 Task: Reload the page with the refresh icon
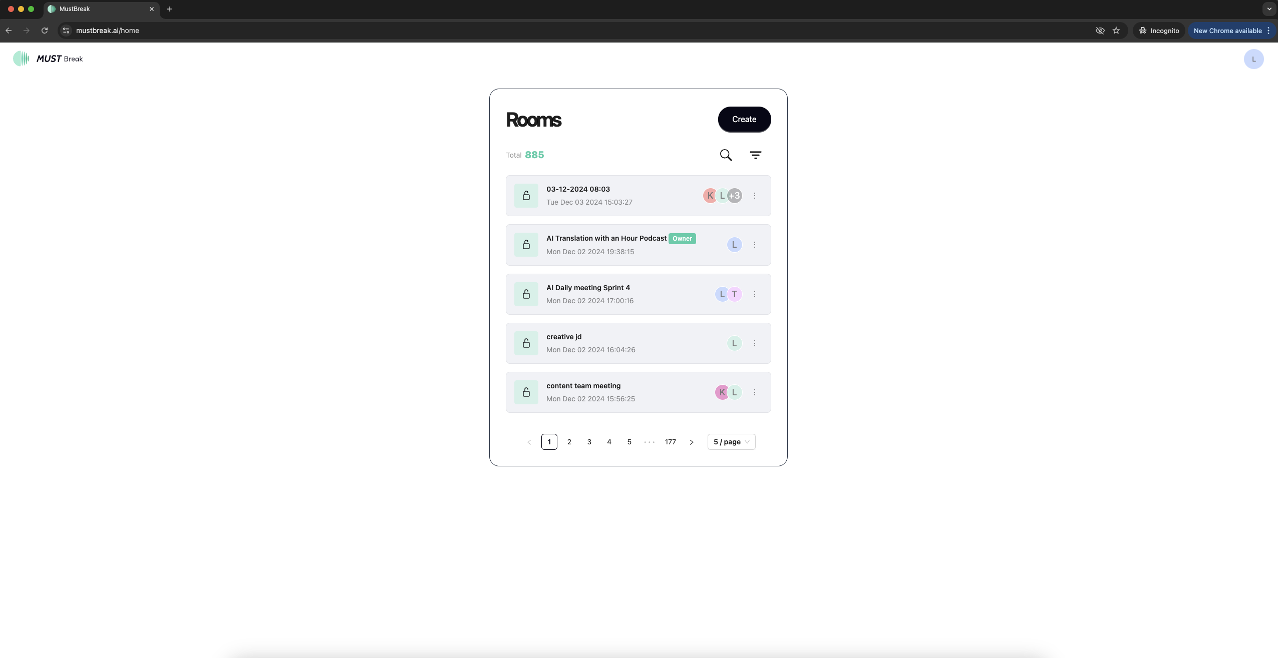pos(45,31)
